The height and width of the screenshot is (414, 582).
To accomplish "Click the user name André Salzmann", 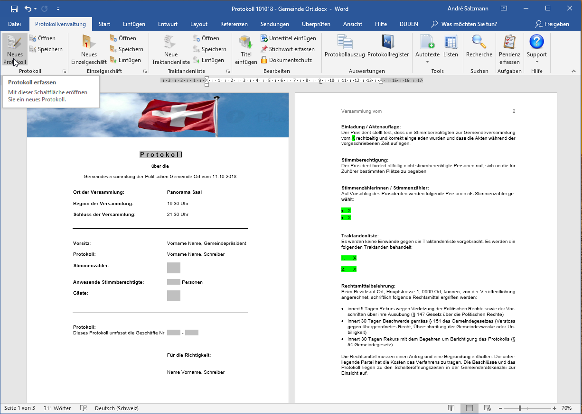I will (x=468, y=9).
